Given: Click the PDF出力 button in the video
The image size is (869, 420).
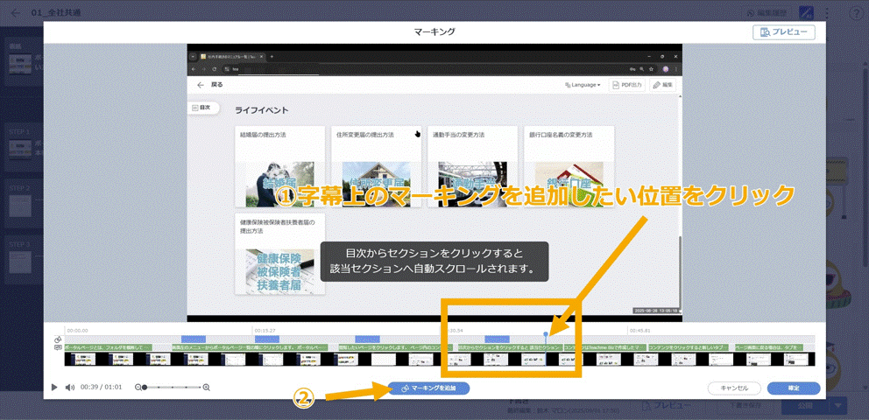Looking at the screenshot, I should (x=626, y=85).
